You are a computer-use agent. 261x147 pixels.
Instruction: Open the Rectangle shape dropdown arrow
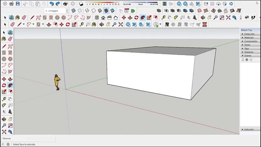pyautogui.click(x=43, y=24)
